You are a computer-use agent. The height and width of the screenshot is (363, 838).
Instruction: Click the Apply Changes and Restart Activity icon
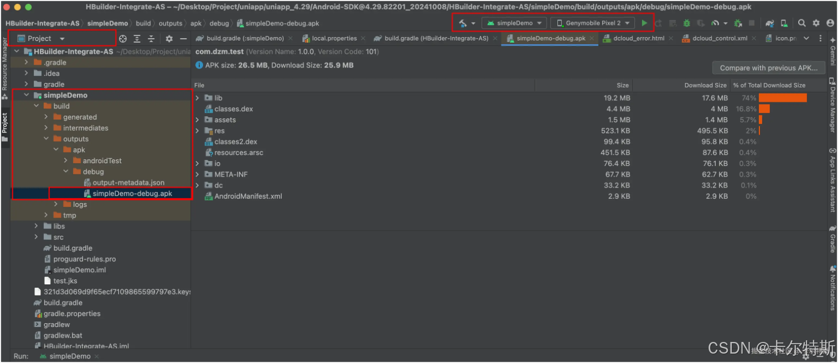click(x=659, y=23)
